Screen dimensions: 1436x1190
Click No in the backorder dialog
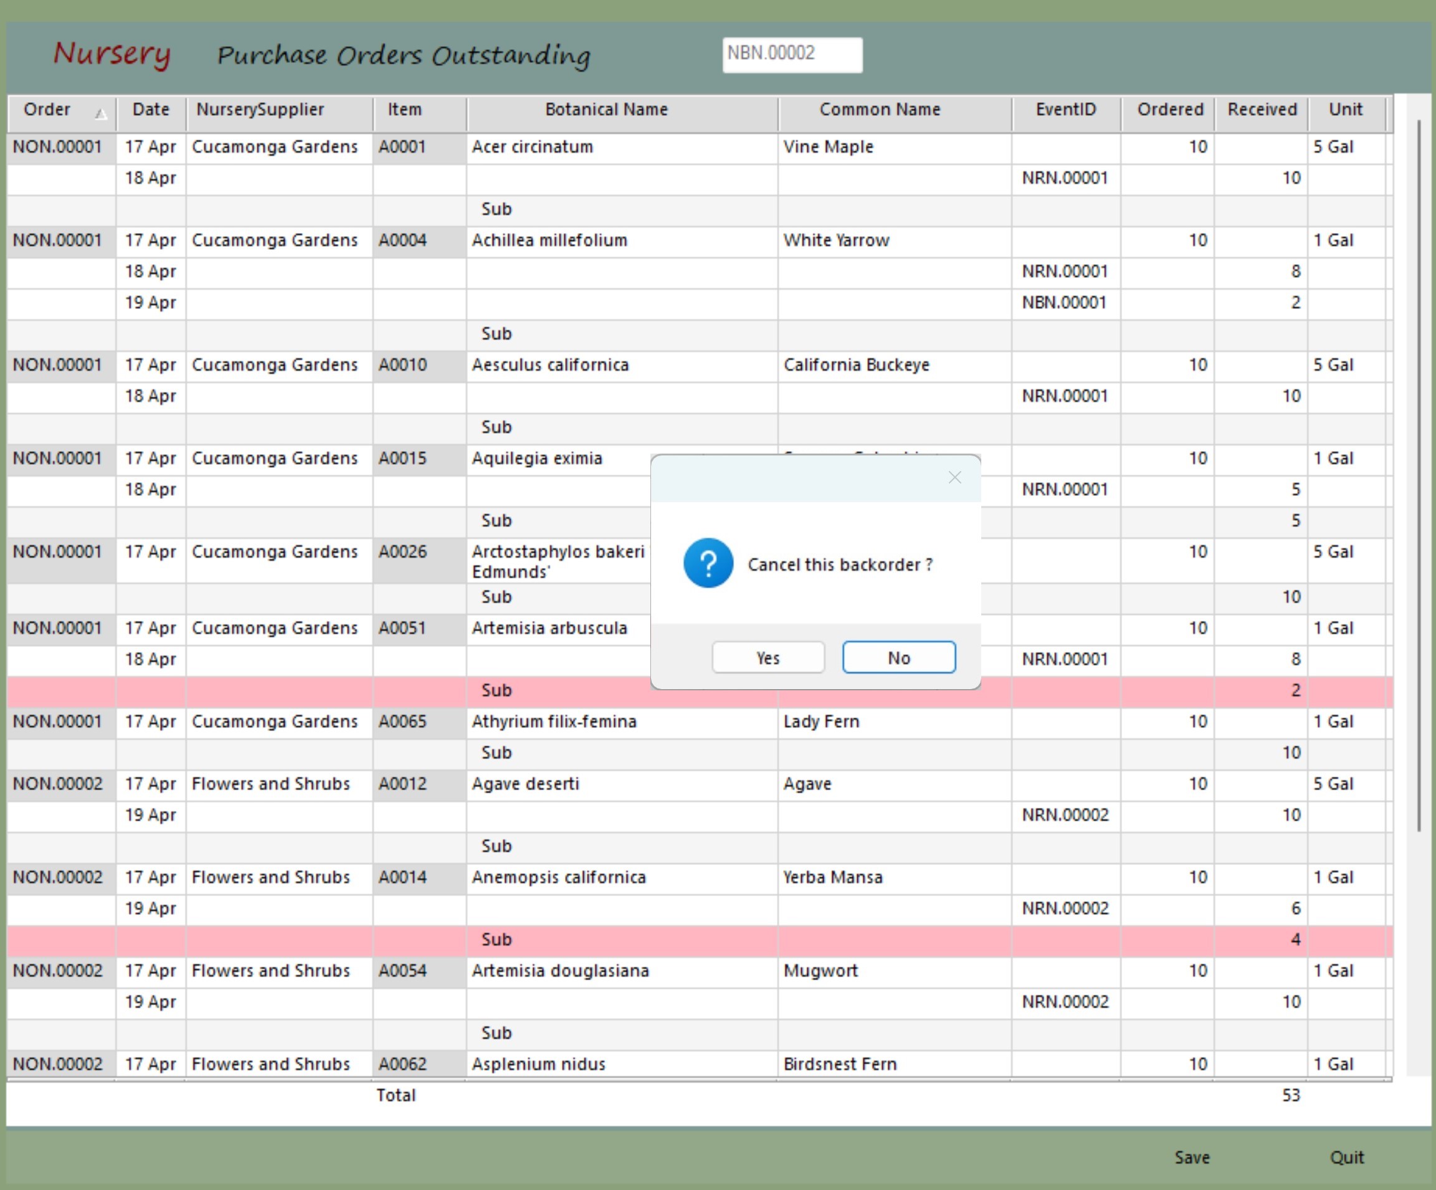[898, 657]
